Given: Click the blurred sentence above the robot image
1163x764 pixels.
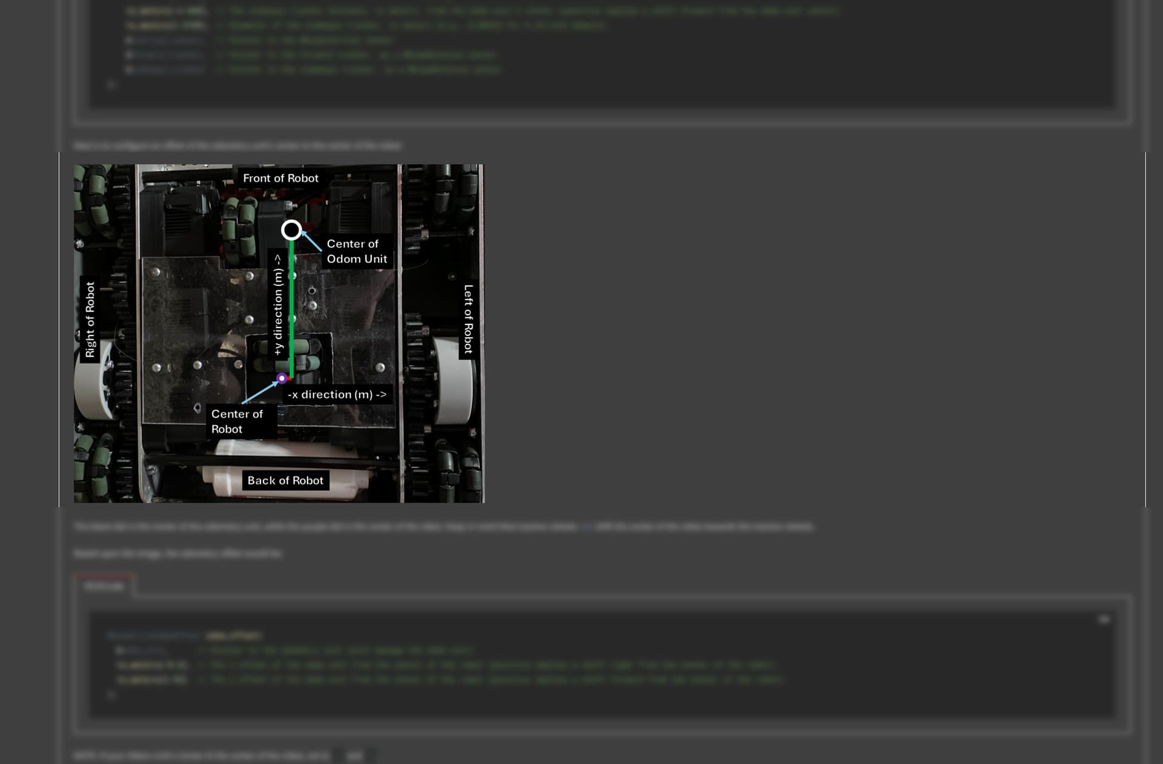Looking at the screenshot, I should pos(237,146).
